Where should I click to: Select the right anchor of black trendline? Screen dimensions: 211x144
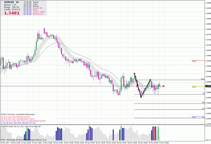tap(150, 80)
